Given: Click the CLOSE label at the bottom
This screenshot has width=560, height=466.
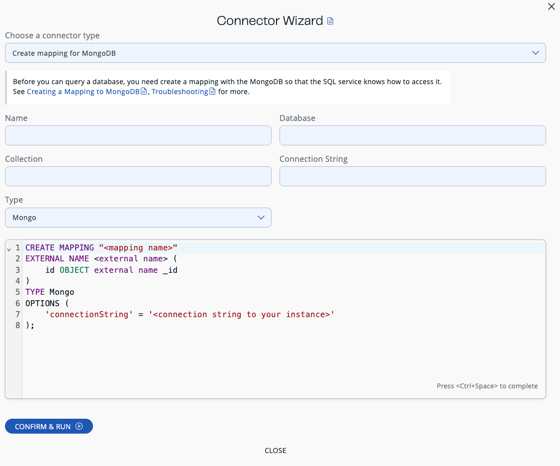Looking at the screenshot, I should pyautogui.click(x=276, y=451).
